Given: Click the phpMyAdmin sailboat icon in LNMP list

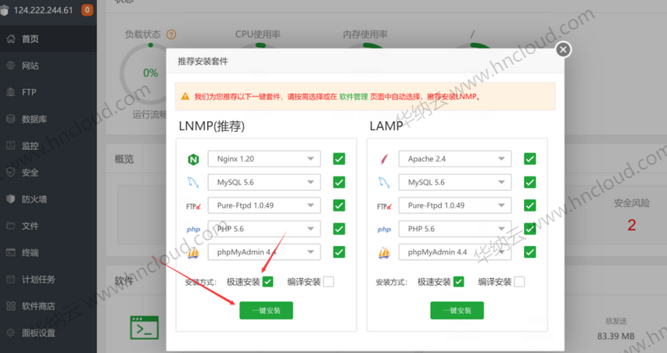Looking at the screenshot, I should pos(193,253).
